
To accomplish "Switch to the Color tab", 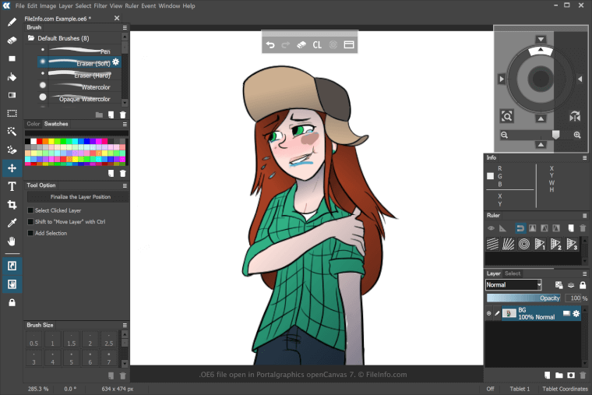I will click(x=33, y=124).
